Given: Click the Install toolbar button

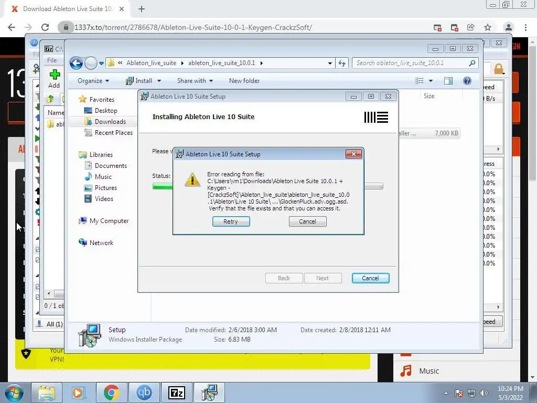Looking at the screenshot, I should (139, 81).
